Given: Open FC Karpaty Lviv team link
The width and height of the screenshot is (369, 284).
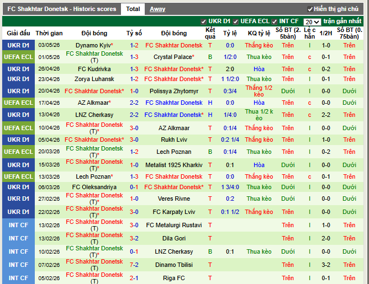Looking at the screenshot, I should pyautogui.click(x=174, y=212).
